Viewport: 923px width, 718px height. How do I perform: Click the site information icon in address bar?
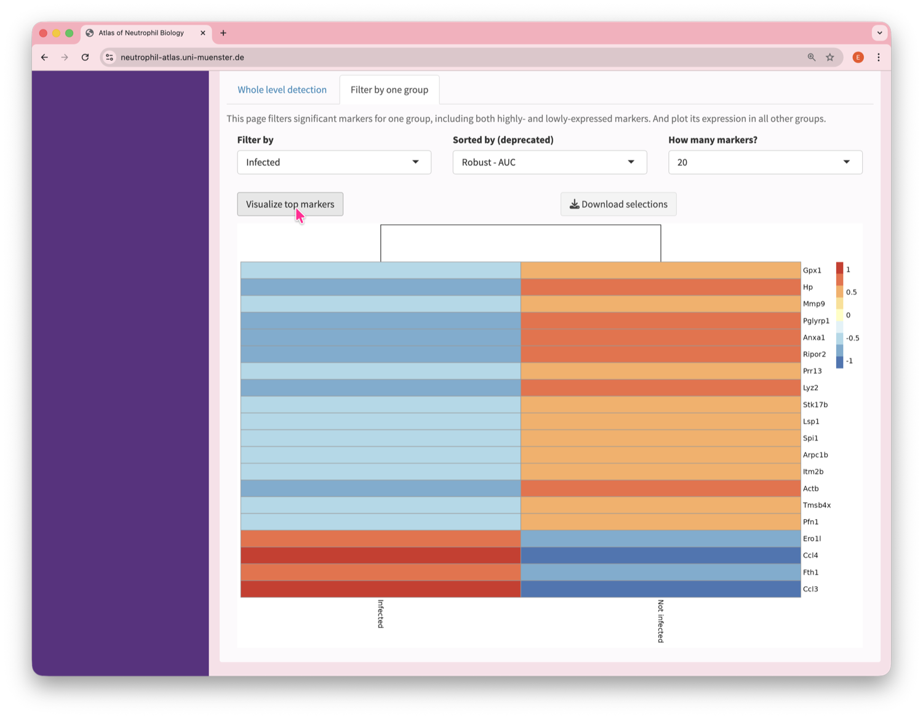pos(109,57)
